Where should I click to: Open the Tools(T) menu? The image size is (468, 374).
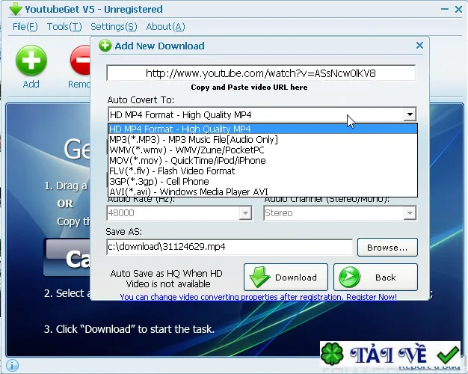64,27
